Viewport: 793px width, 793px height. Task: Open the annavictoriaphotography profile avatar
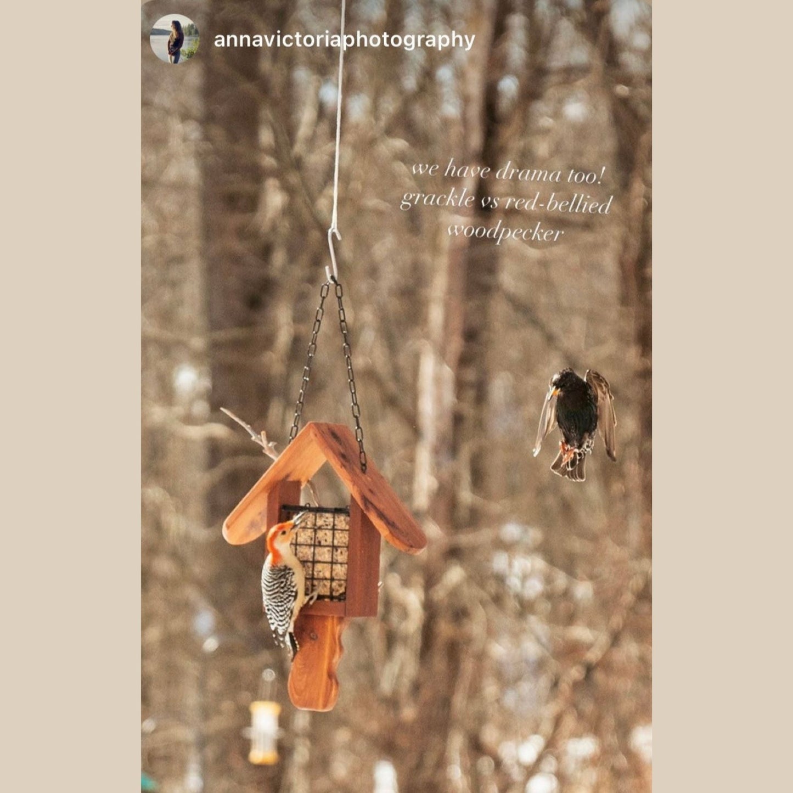(175, 39)
